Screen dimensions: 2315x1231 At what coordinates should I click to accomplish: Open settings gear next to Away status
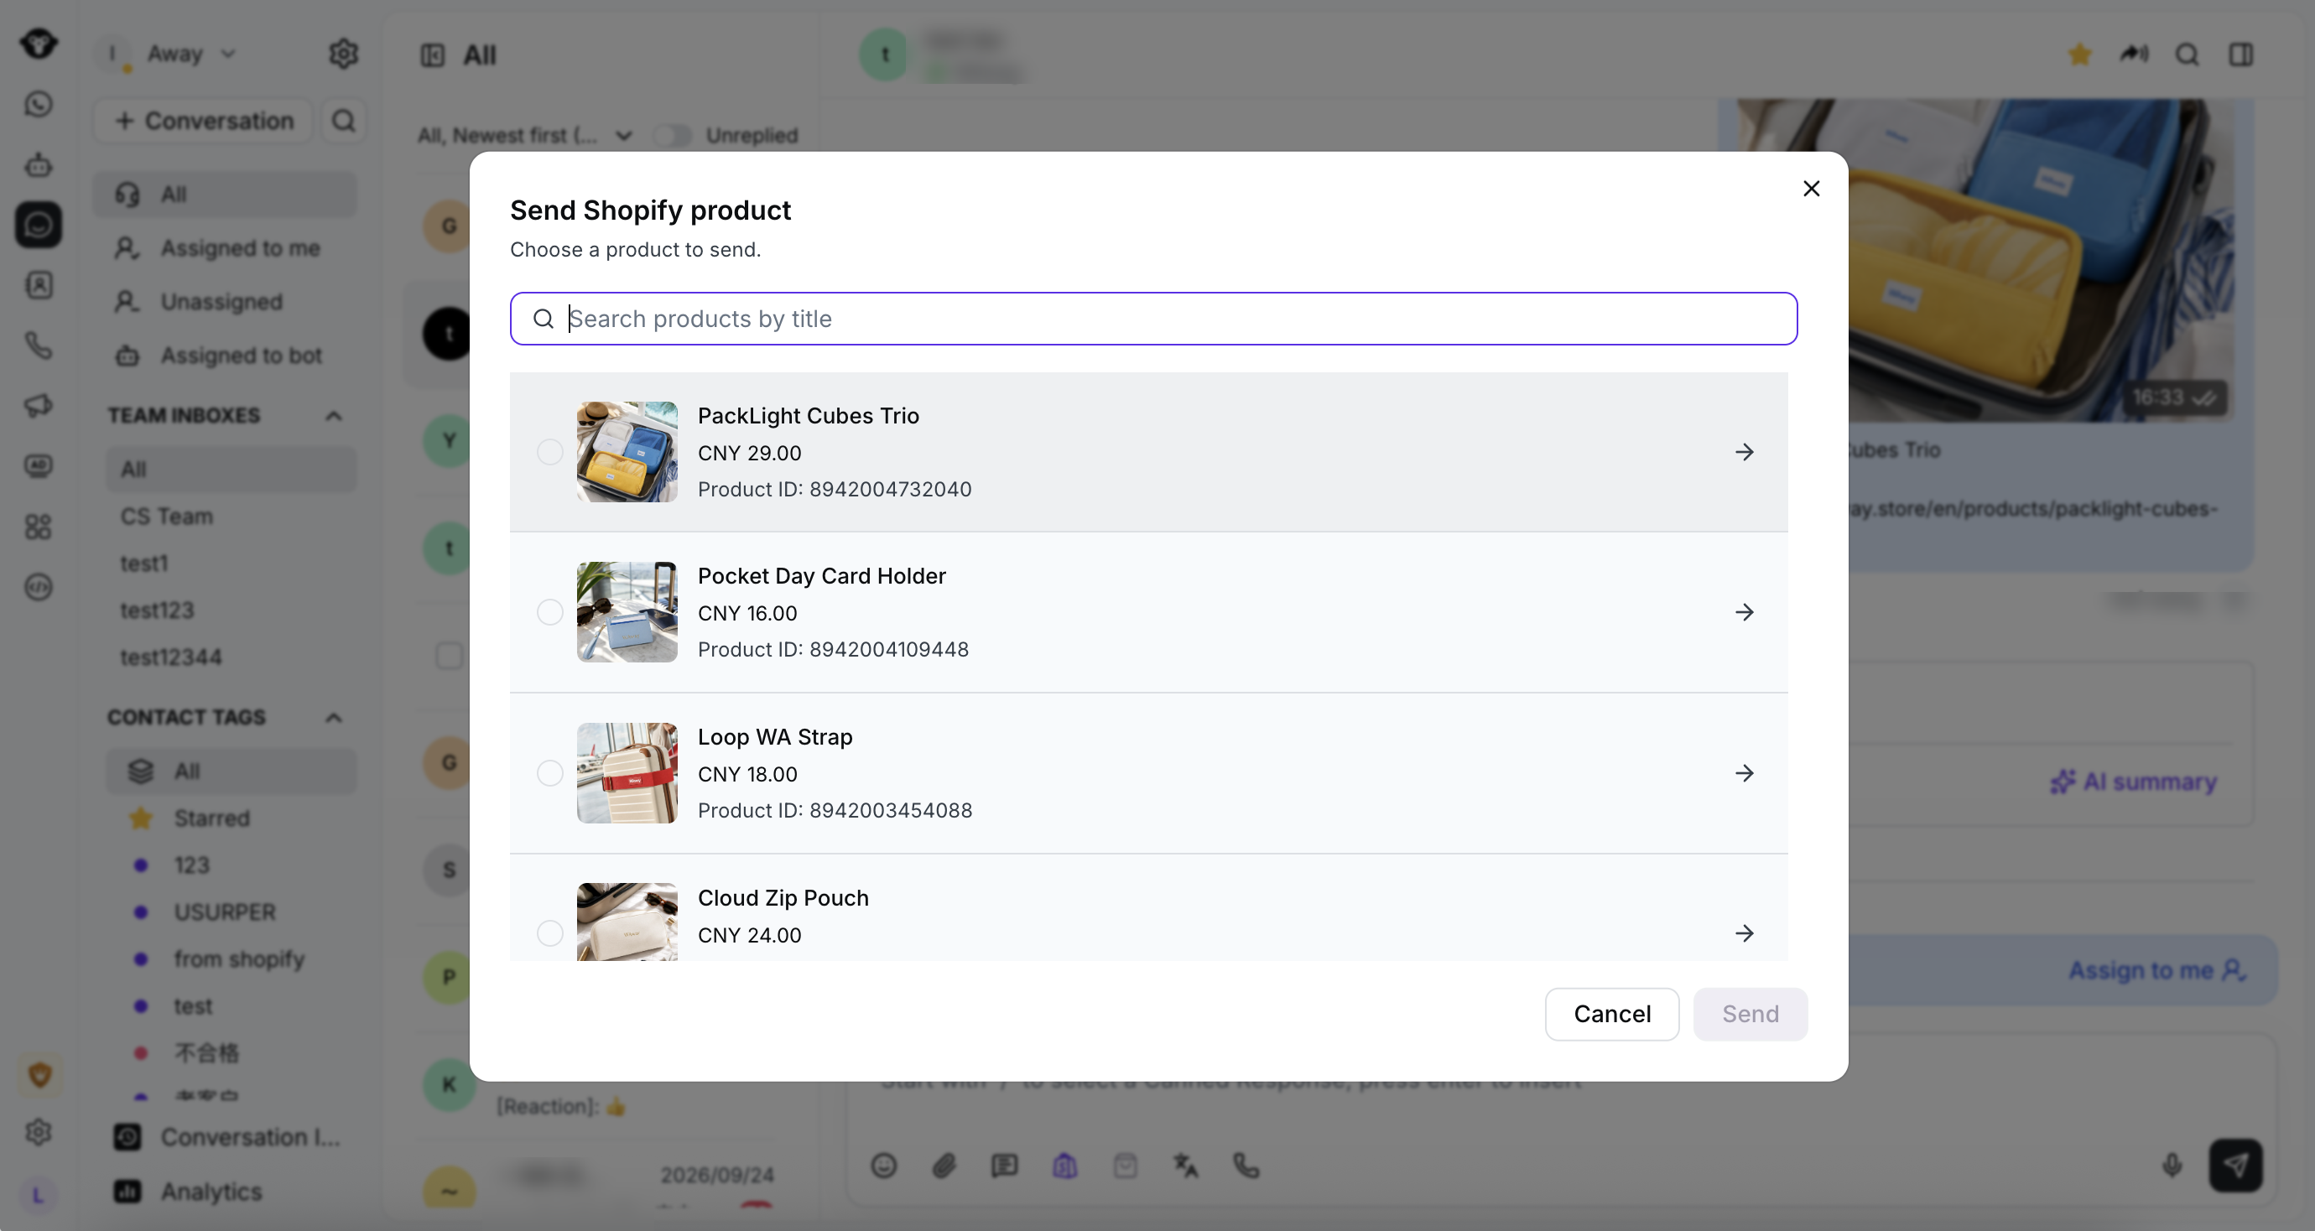click(x=343, y=54)
